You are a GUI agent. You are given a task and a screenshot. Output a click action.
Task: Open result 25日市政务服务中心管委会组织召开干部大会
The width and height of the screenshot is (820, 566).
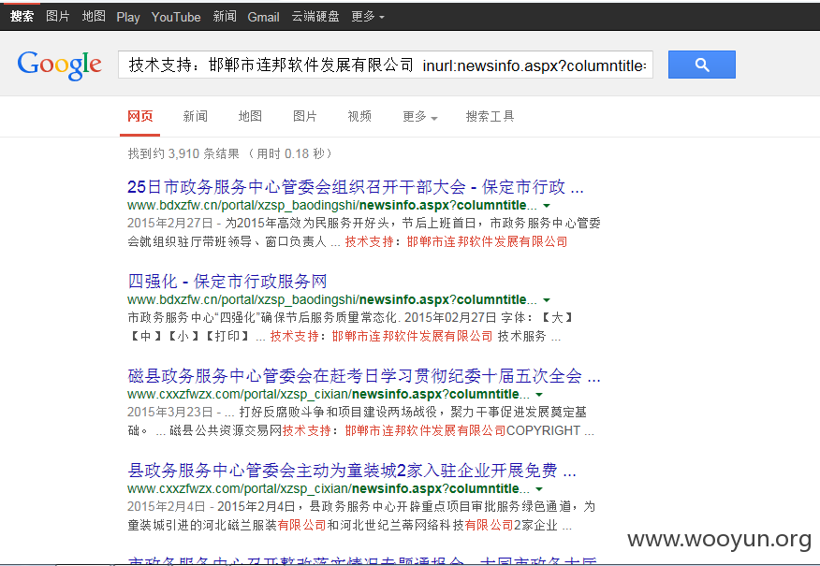(356, 186)
